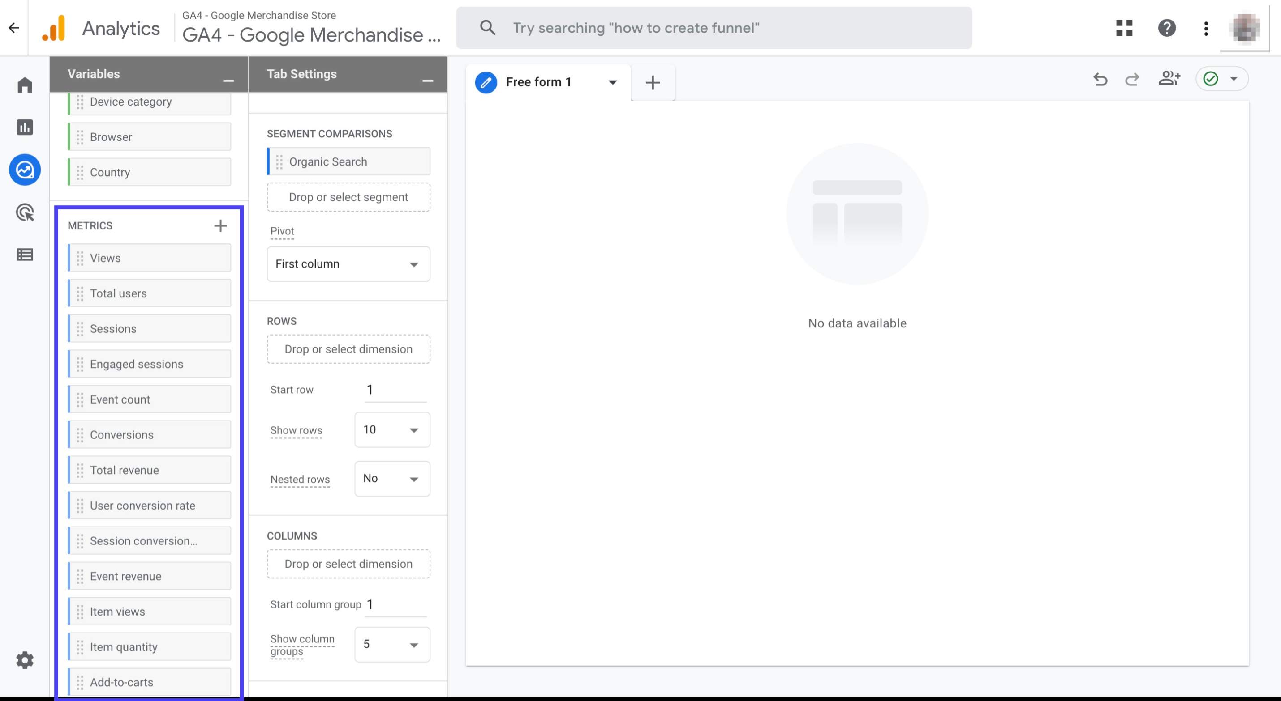The height and width of the screenshot is (701, 1281).
Task: Click the Start row input field
Action: point(396,390)
